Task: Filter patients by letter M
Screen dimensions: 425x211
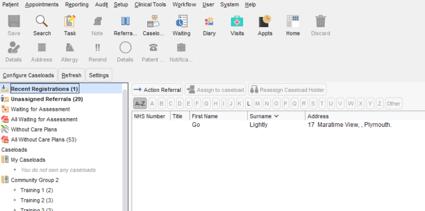Action: [258, 104]
